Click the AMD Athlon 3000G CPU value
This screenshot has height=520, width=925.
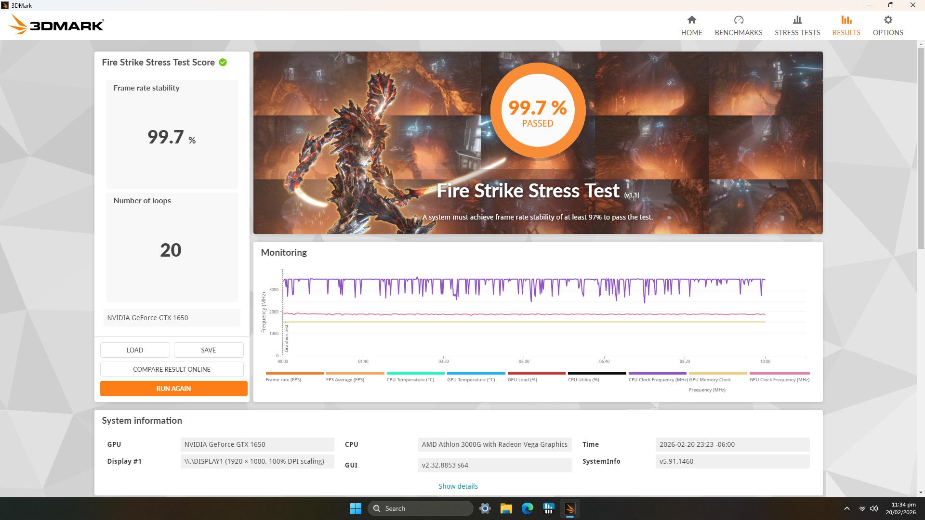click(x=495, y=444)
